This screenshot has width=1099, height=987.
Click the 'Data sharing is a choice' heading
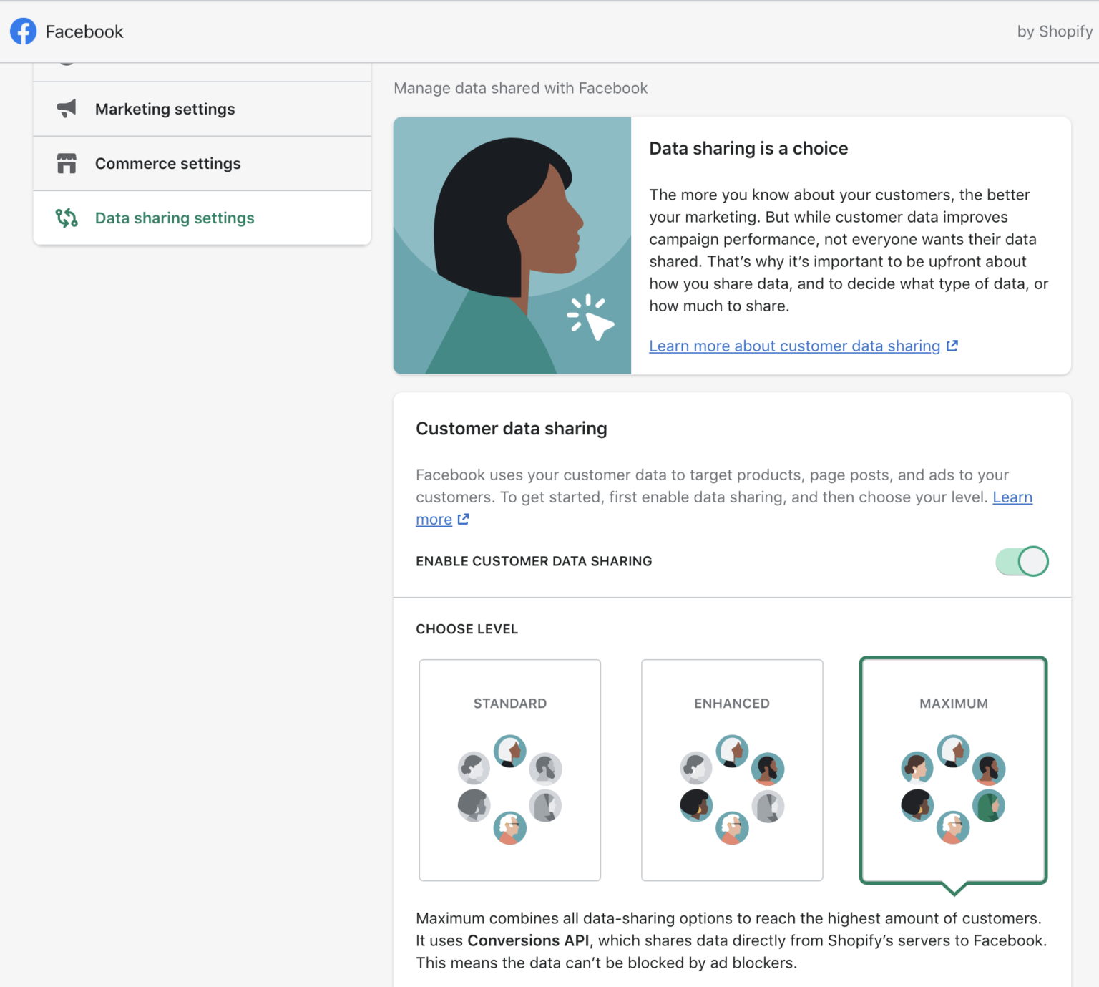(748, 148)
